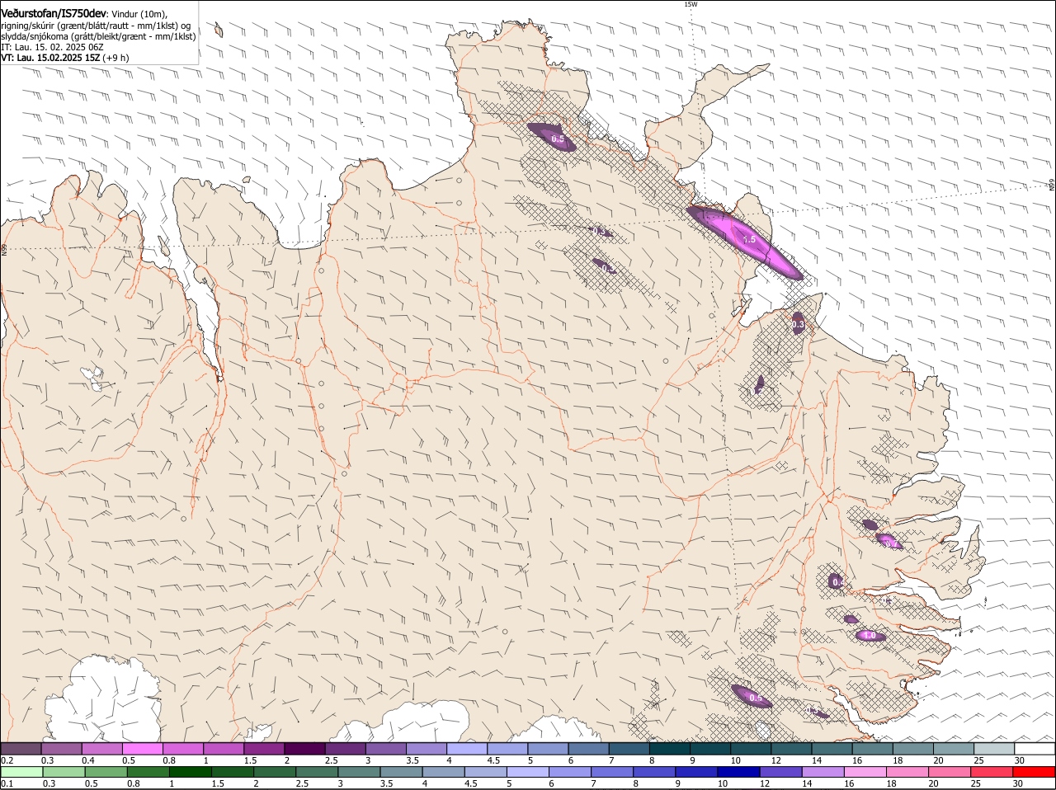Select the 4.5 swatch in the lower legend row
The height and width of the screenshot is (790, 1056).
[x=486, y=772]
